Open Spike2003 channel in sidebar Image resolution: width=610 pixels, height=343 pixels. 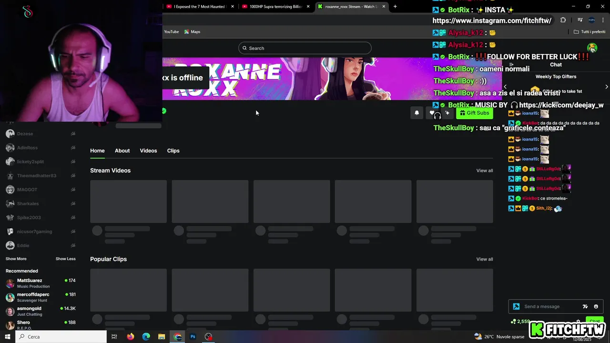(41, 218)
